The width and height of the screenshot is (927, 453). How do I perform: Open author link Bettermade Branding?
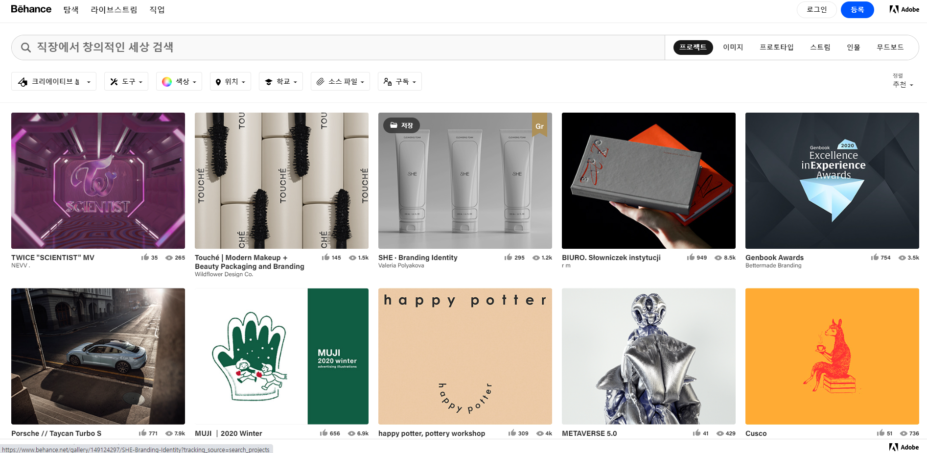coord(773,265)
